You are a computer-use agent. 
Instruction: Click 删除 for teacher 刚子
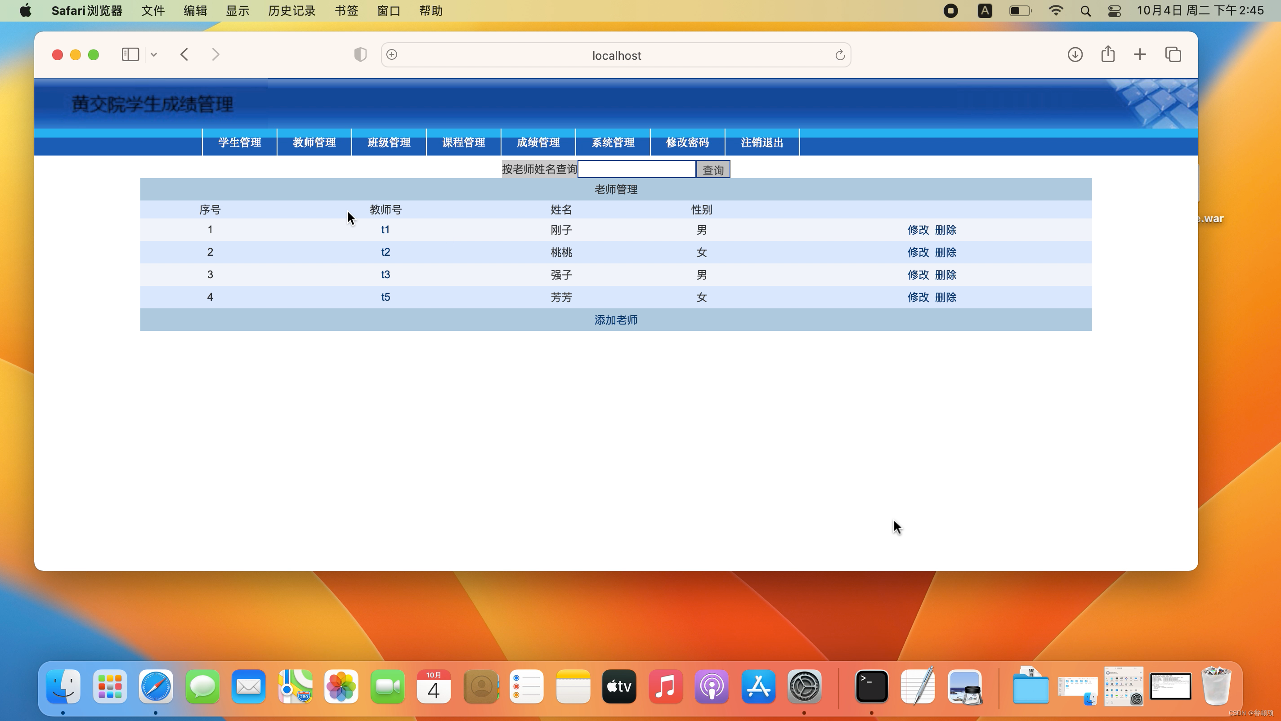pyautogui.click(x=946, y=230)
